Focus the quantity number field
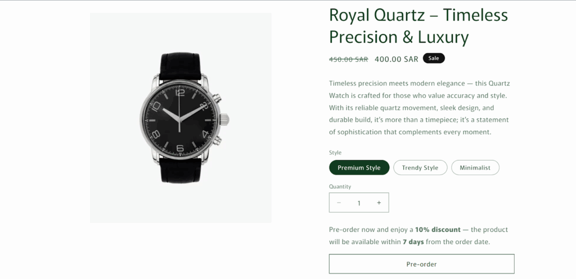The image size is (576, 279). tap(359, 203)
